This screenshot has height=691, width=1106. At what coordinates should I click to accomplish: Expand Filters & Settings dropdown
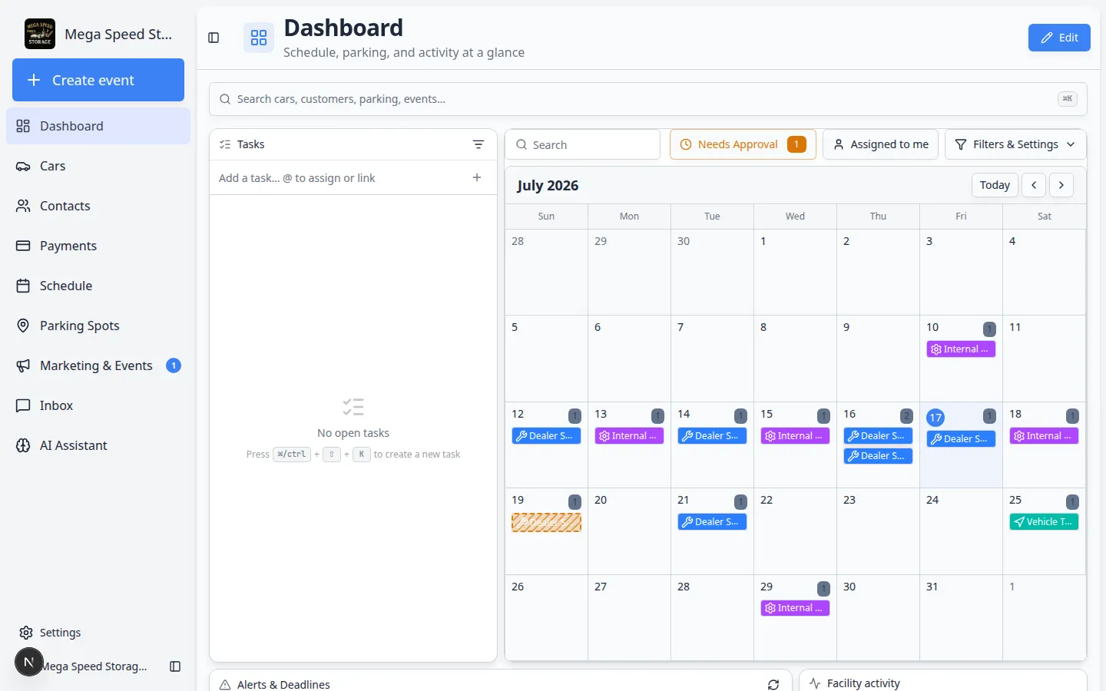point(1015,144)
